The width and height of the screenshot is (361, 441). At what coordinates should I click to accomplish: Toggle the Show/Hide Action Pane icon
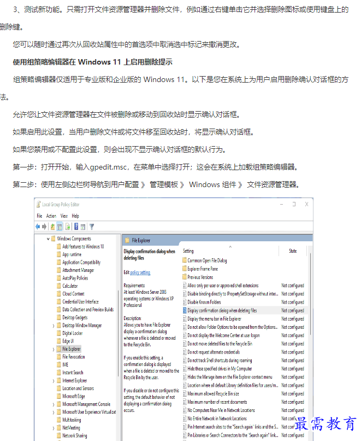(83, 227)
